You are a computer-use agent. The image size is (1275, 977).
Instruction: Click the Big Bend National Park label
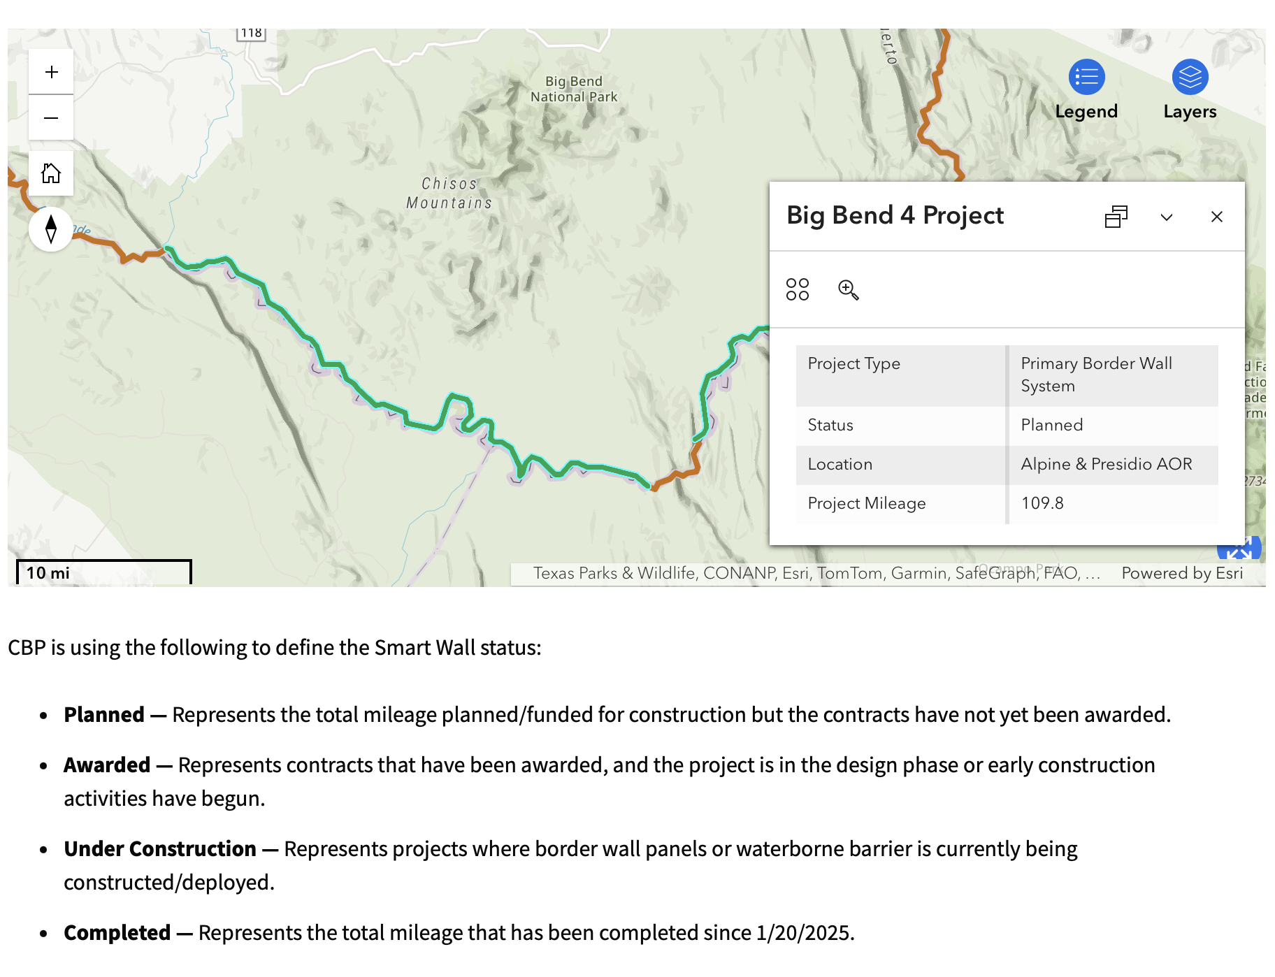click(x=573, y=89)
